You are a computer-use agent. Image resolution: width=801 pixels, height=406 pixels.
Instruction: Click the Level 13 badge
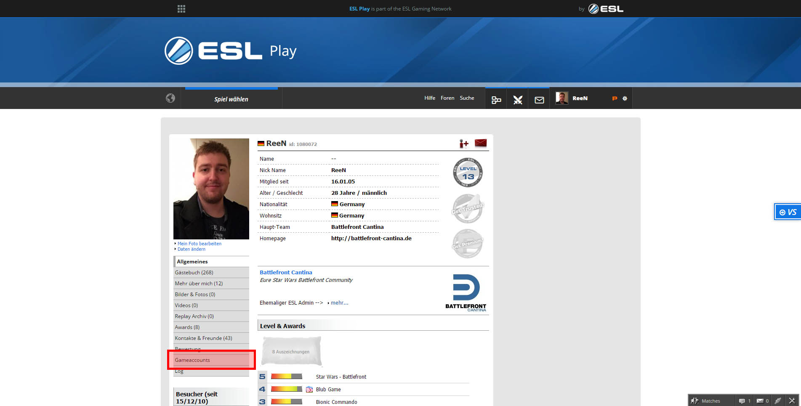[x=468, y=172]
